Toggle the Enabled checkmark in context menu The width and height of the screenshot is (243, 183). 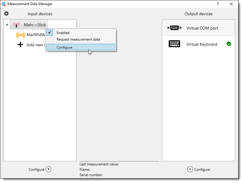pyautogui.click(x=50, y=33)
